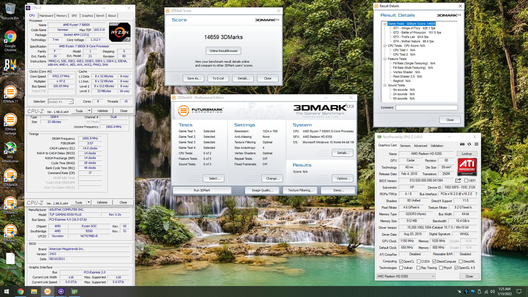Open the notification center icon
Image resolution: width=528 pixels, height=297 pixels.
[519, 291]
